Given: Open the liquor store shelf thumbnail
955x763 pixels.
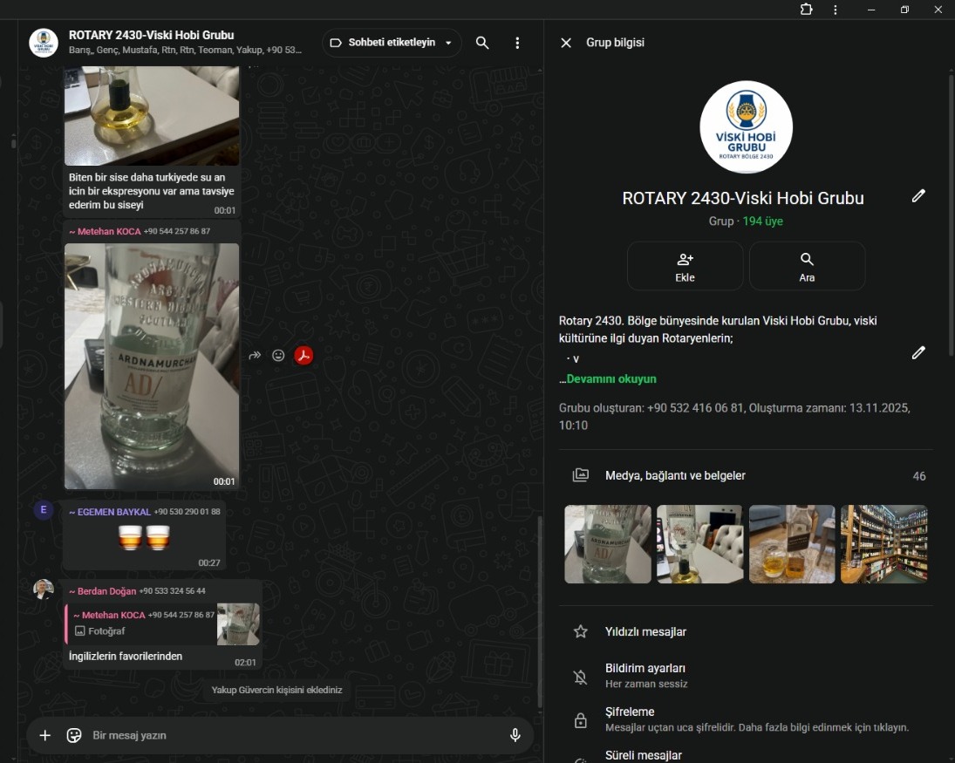Looking at the screenshot, I should (883, 544).
